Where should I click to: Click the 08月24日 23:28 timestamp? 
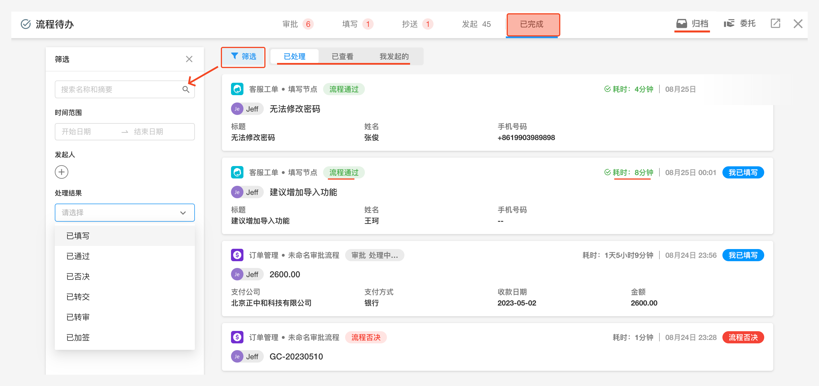(x=691, y=337)
